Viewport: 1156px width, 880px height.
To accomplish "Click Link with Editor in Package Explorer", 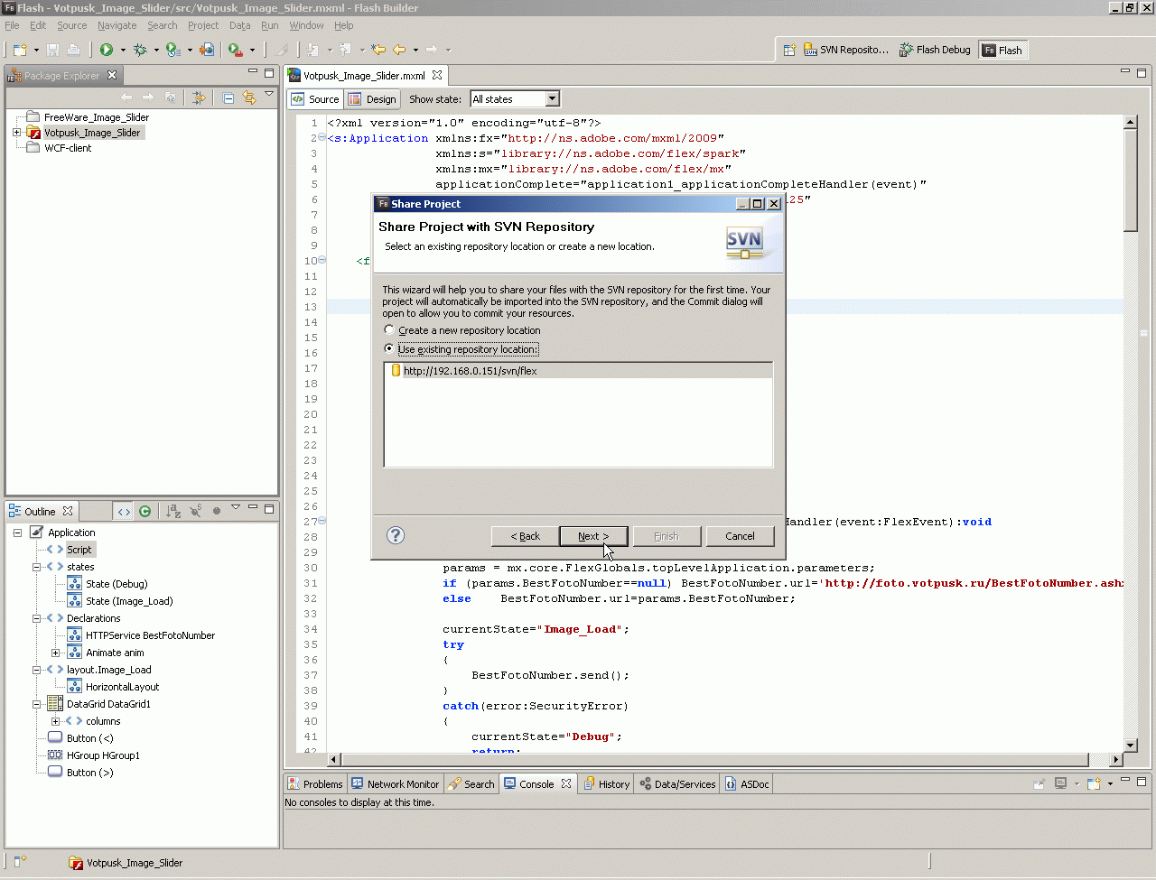I will [249, 97].
